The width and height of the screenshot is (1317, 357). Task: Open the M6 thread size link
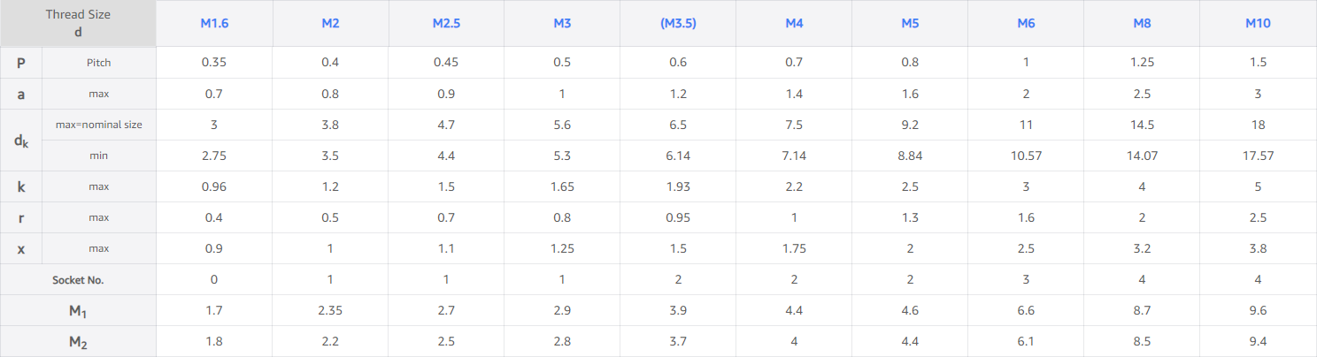coord(1026,24)
